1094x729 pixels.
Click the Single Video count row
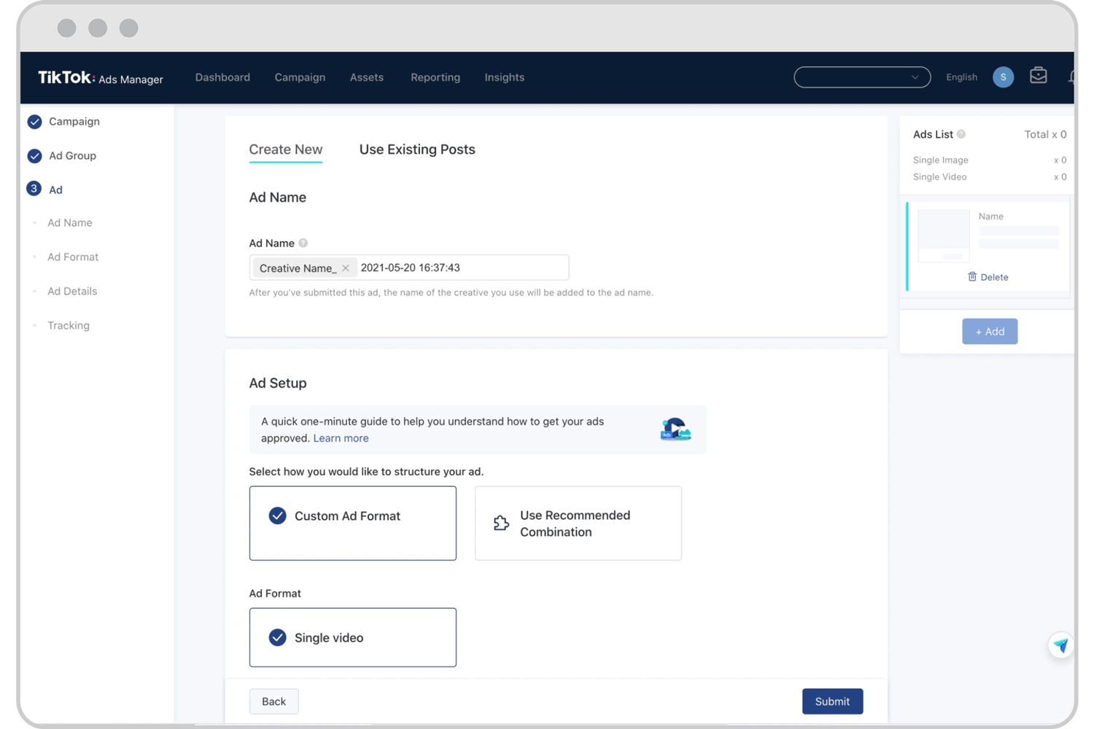pos(990,177)
